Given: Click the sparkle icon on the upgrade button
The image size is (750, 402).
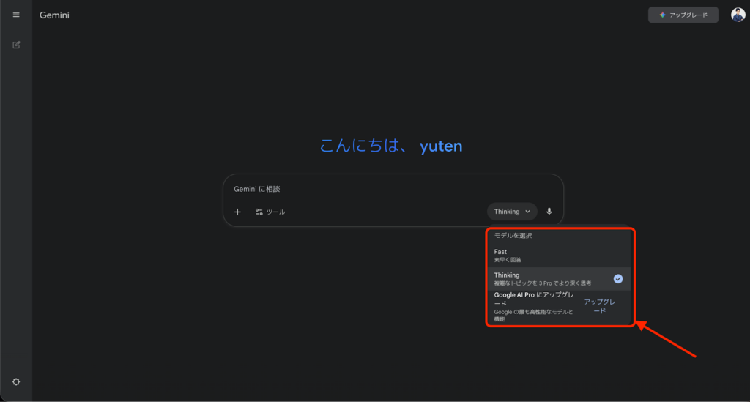Looking at the screenshot, I should tap(662, 15).
